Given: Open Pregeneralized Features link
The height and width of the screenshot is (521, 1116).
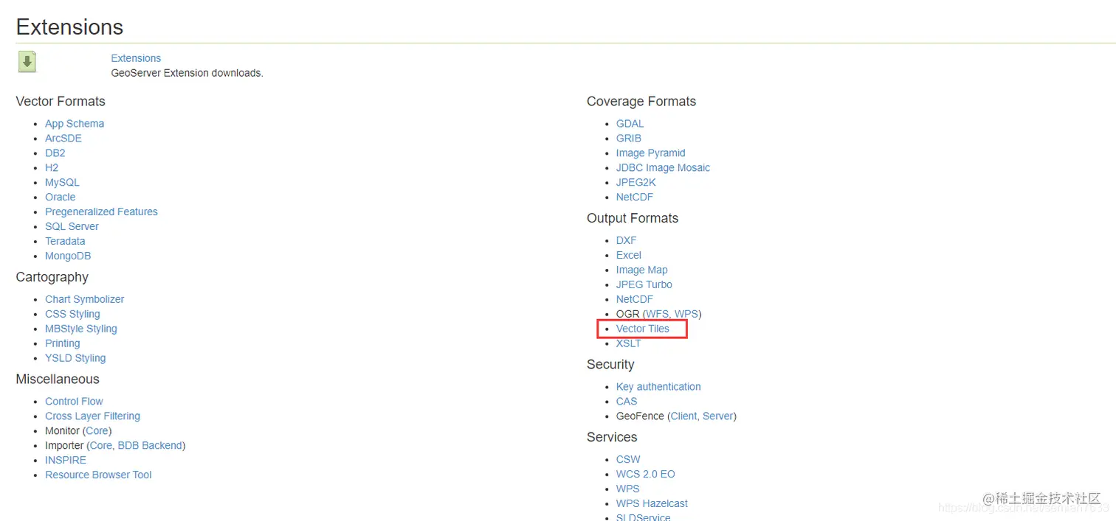Looking at the screenshot, I should click(101, 212).
